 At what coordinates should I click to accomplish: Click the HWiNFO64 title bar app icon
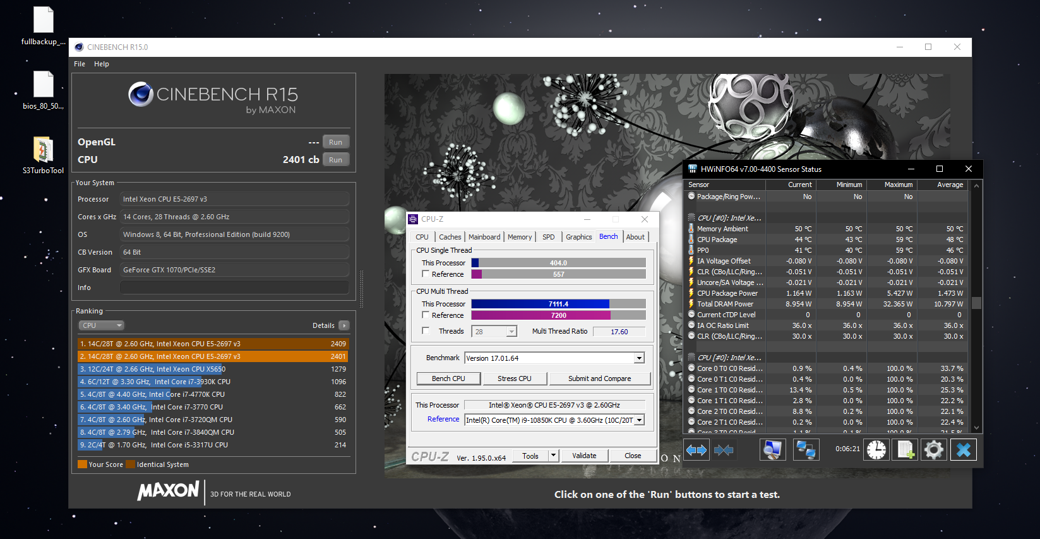[693, 169]
